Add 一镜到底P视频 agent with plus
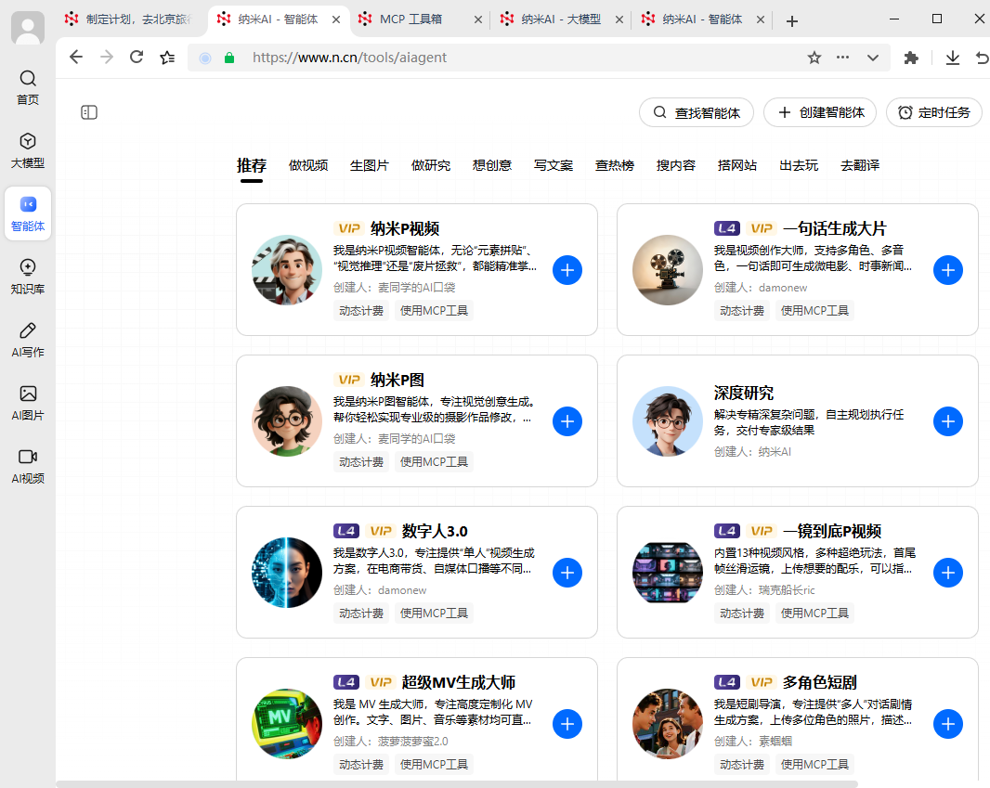 947,573
